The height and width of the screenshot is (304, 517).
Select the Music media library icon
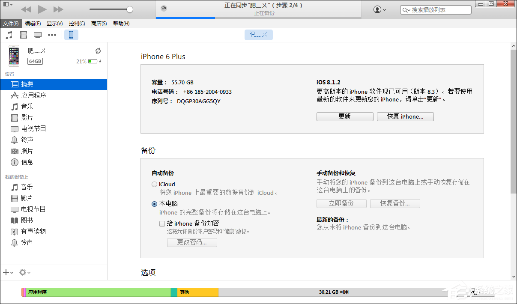9,35
